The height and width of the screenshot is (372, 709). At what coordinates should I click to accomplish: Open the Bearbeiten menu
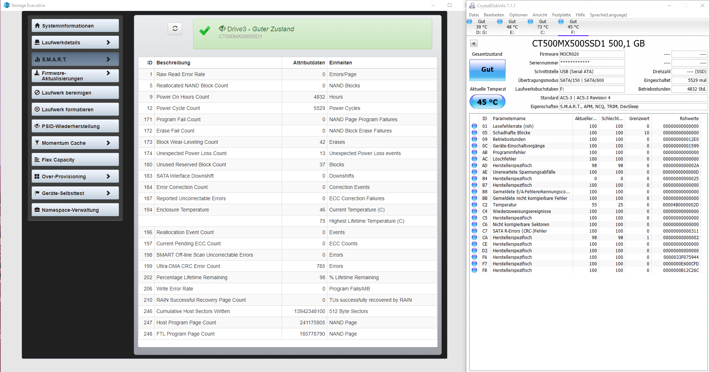[494, 15]
